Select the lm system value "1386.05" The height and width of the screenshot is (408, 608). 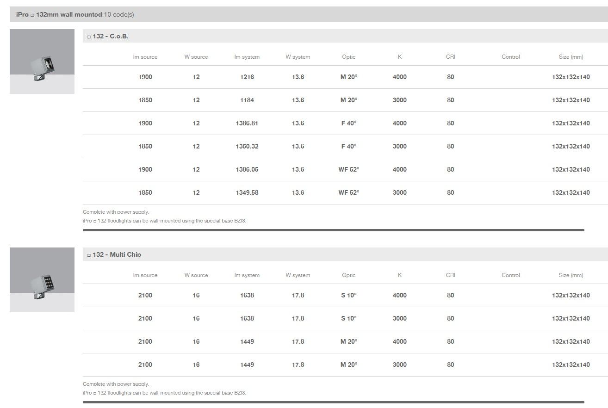[247, 169]
